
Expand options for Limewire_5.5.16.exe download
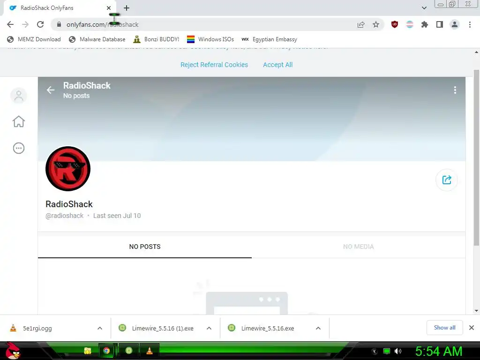(x=318, y=328)
